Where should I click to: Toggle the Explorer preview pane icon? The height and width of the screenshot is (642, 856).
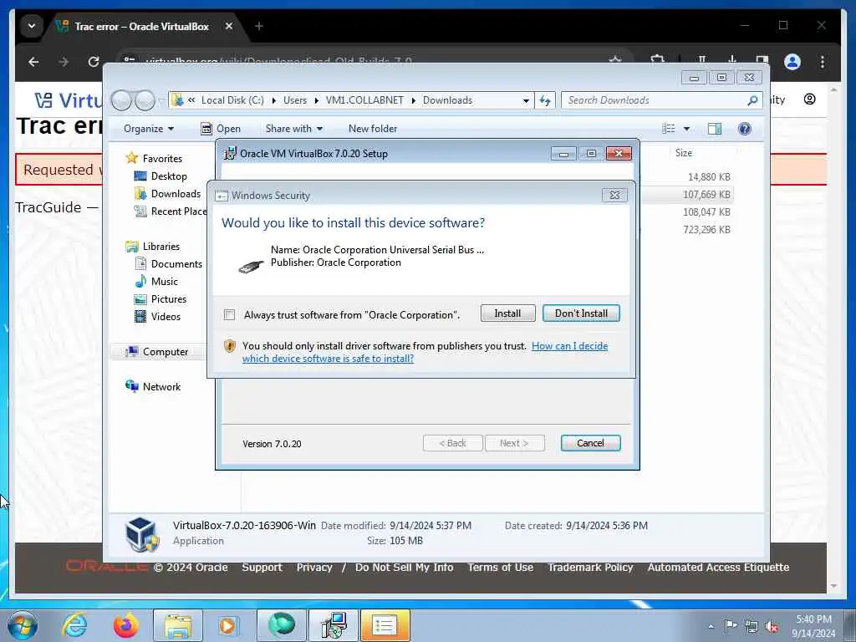click(x=715, y=129)
